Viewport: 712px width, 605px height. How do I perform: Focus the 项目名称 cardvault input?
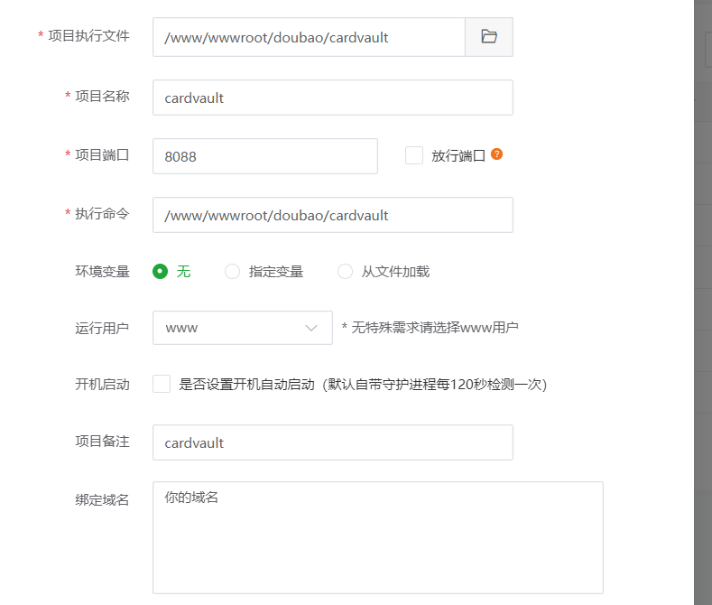click(333, 98)
